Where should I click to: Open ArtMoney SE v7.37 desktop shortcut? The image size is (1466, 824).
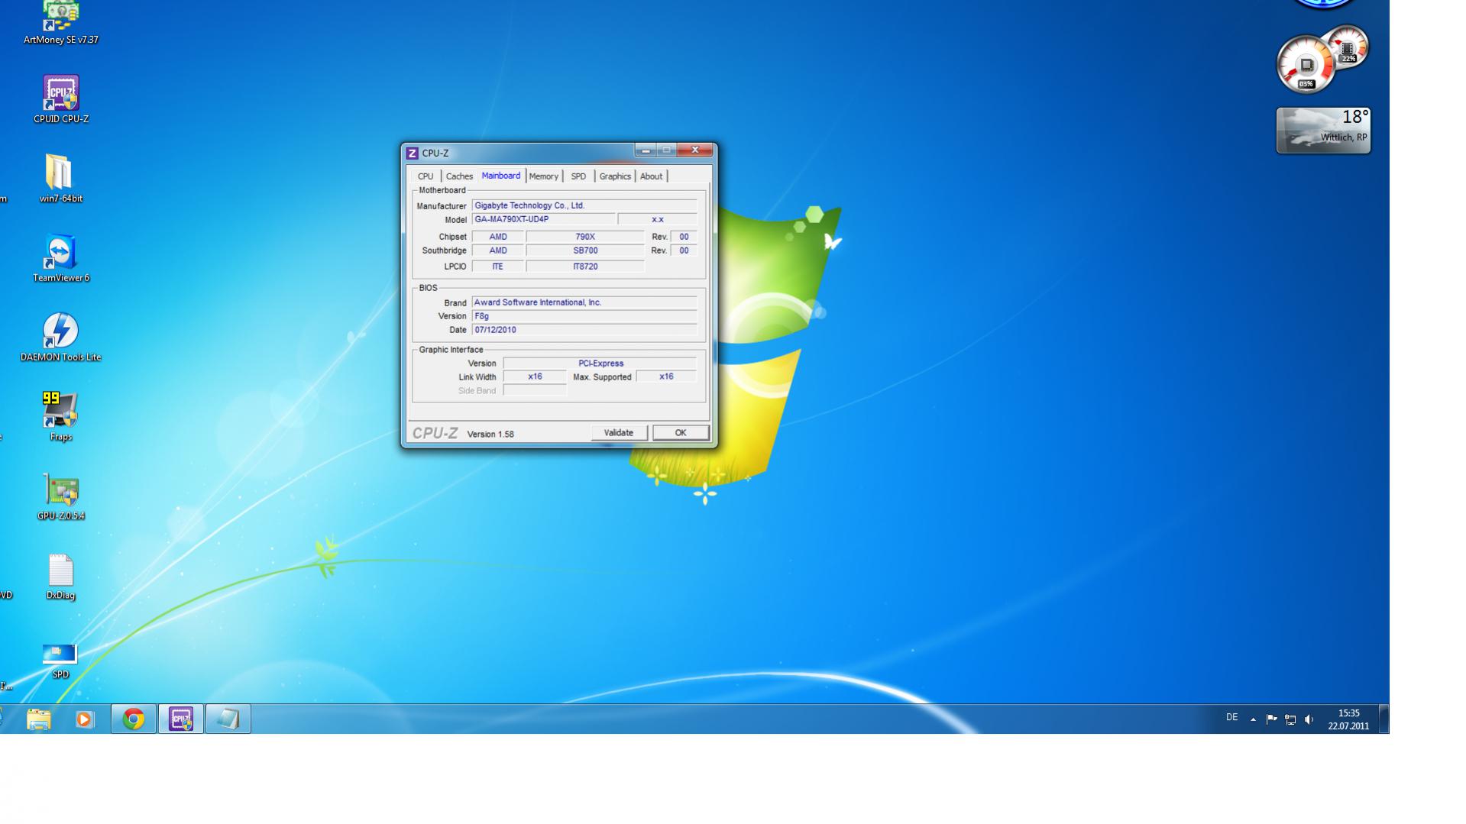pos(60,24)
